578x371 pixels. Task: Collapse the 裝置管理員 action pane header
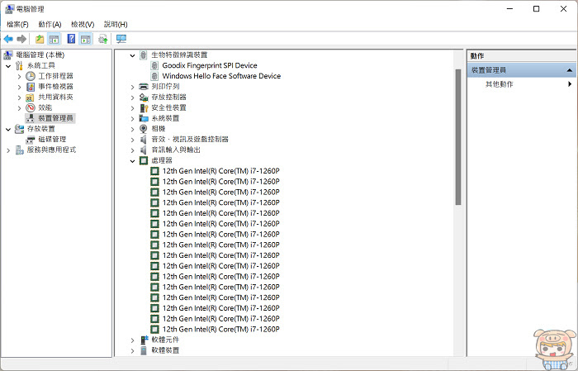(x=570, y=70)
